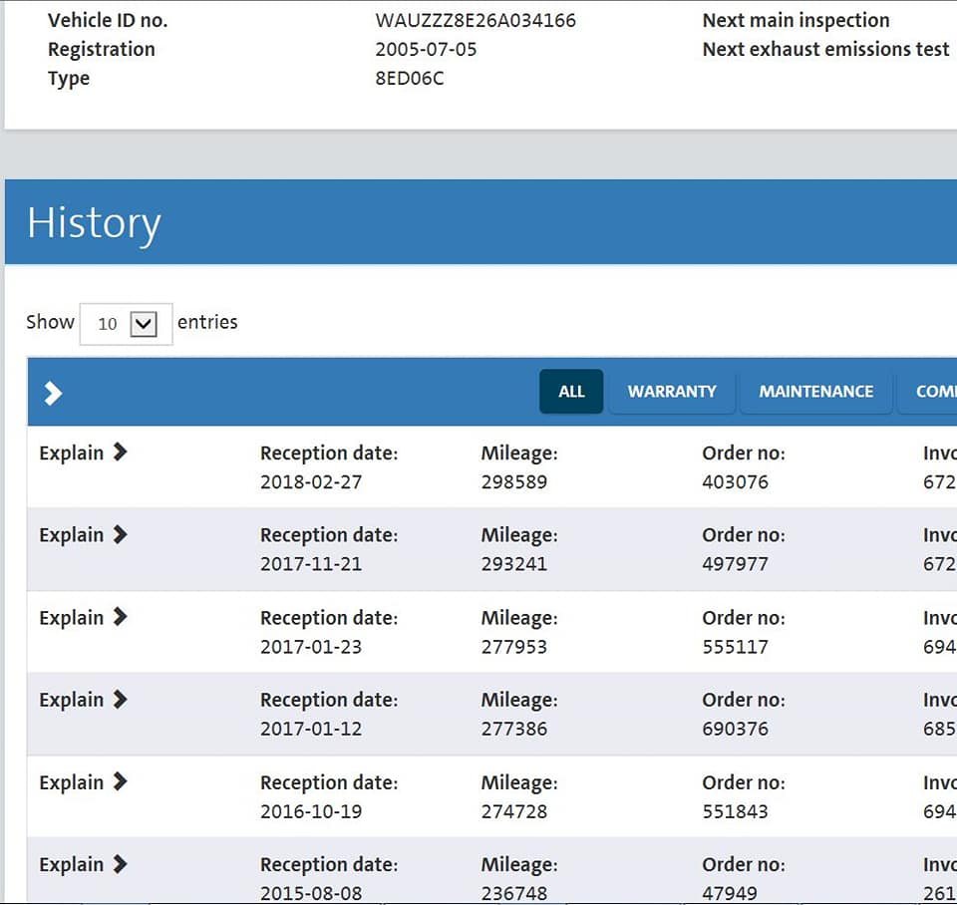
Task: Click reception date 2017-11-21
Action: 311,564
